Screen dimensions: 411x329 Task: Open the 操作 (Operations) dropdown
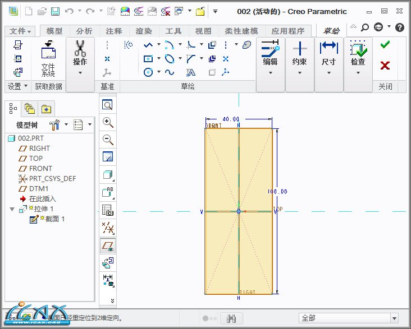[x=80, y=72]
